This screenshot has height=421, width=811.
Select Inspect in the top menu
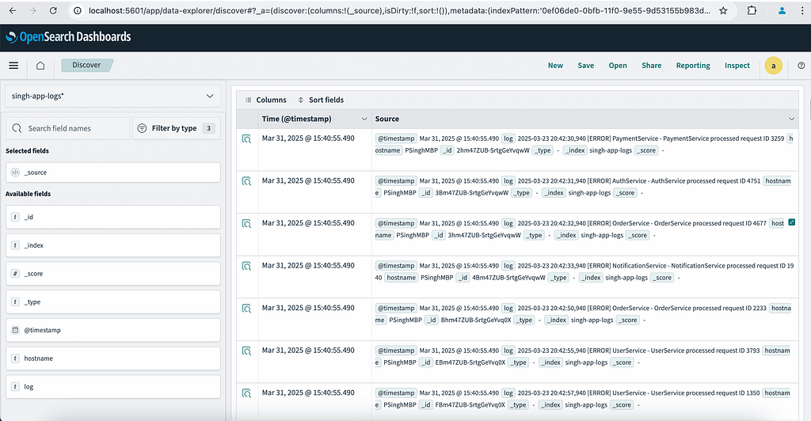(x=737, y=66)
